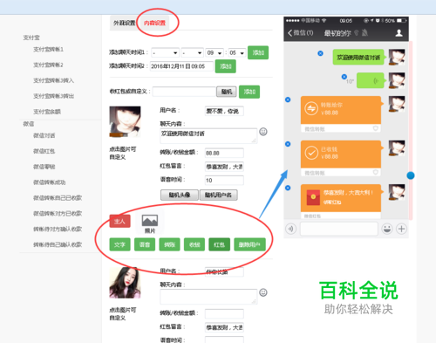This screenshot has height=343, width=436.
Task: Click the 随机 button for red packet custom text
Action: coord(227,92)
